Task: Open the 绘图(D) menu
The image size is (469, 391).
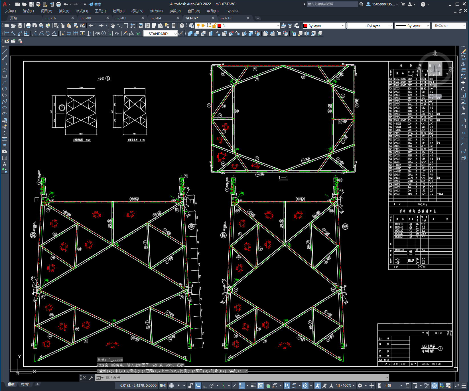Action: pos(119,11)
